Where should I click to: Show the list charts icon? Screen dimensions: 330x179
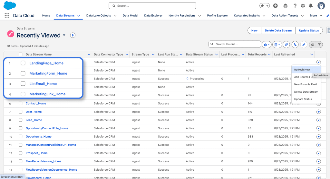(312, 45)
